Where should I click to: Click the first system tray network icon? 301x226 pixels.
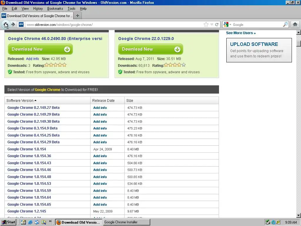point(268,222)
